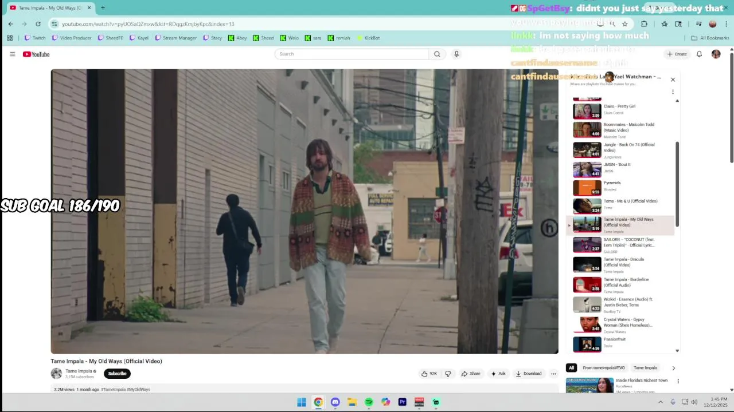Show next related-video filter chips
This screenshot has width=734, height=412.
tap(673, 368)
